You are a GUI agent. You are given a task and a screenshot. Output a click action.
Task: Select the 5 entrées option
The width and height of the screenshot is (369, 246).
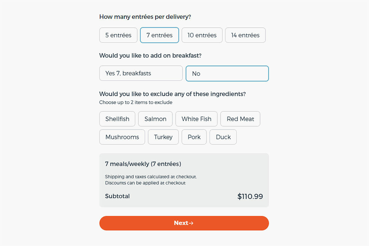(118, 35)
